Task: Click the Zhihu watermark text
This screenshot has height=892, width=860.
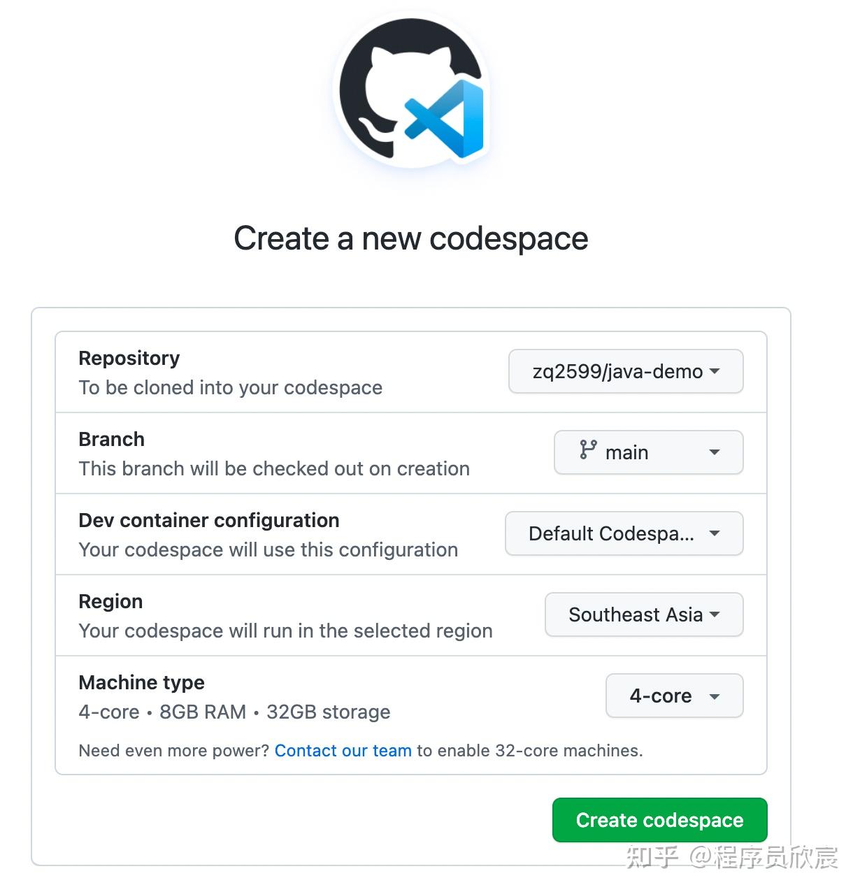Action: pyautogui.click(x=731, y=857)
